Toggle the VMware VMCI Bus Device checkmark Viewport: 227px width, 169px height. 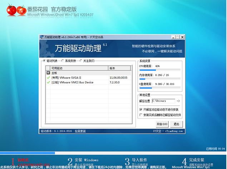48,82
